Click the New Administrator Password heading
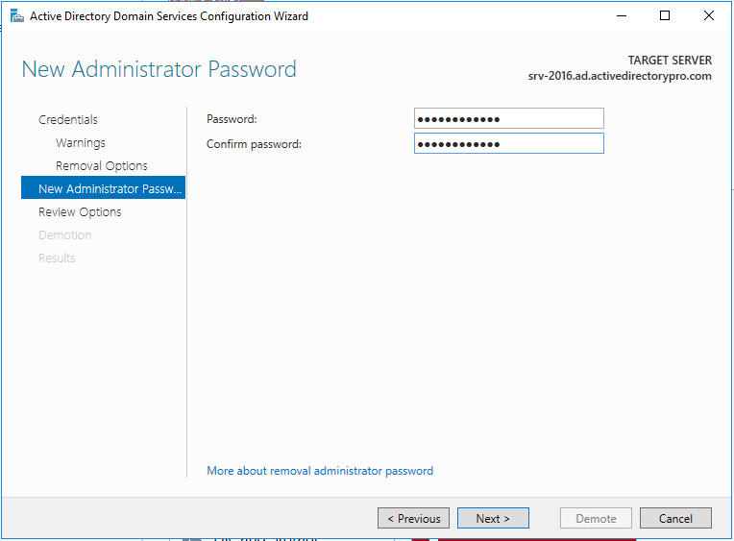The image size is (734, 541). coord(159,69)
